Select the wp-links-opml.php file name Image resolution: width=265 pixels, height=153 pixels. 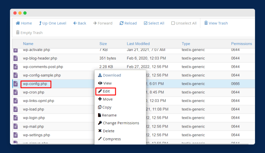pos(39,101)
